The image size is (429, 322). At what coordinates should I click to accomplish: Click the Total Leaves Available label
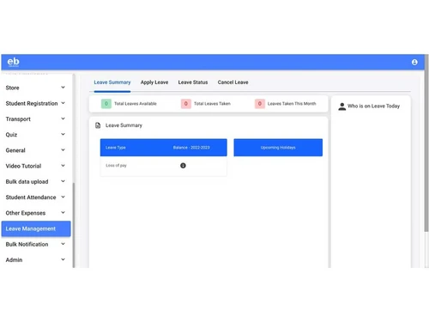coord(136,104)
